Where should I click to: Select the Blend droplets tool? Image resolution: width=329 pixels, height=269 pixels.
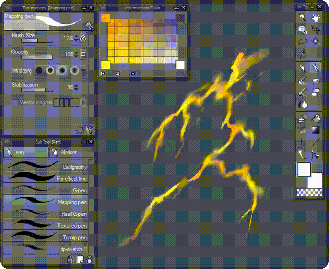(x=302, y=104)
